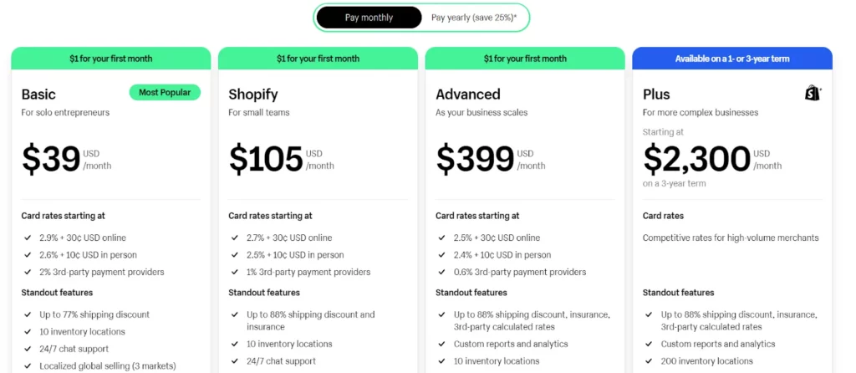Click checkmark beside 2.9% + 30¢ USD online

pyautogui.click(x=28, y=238)
